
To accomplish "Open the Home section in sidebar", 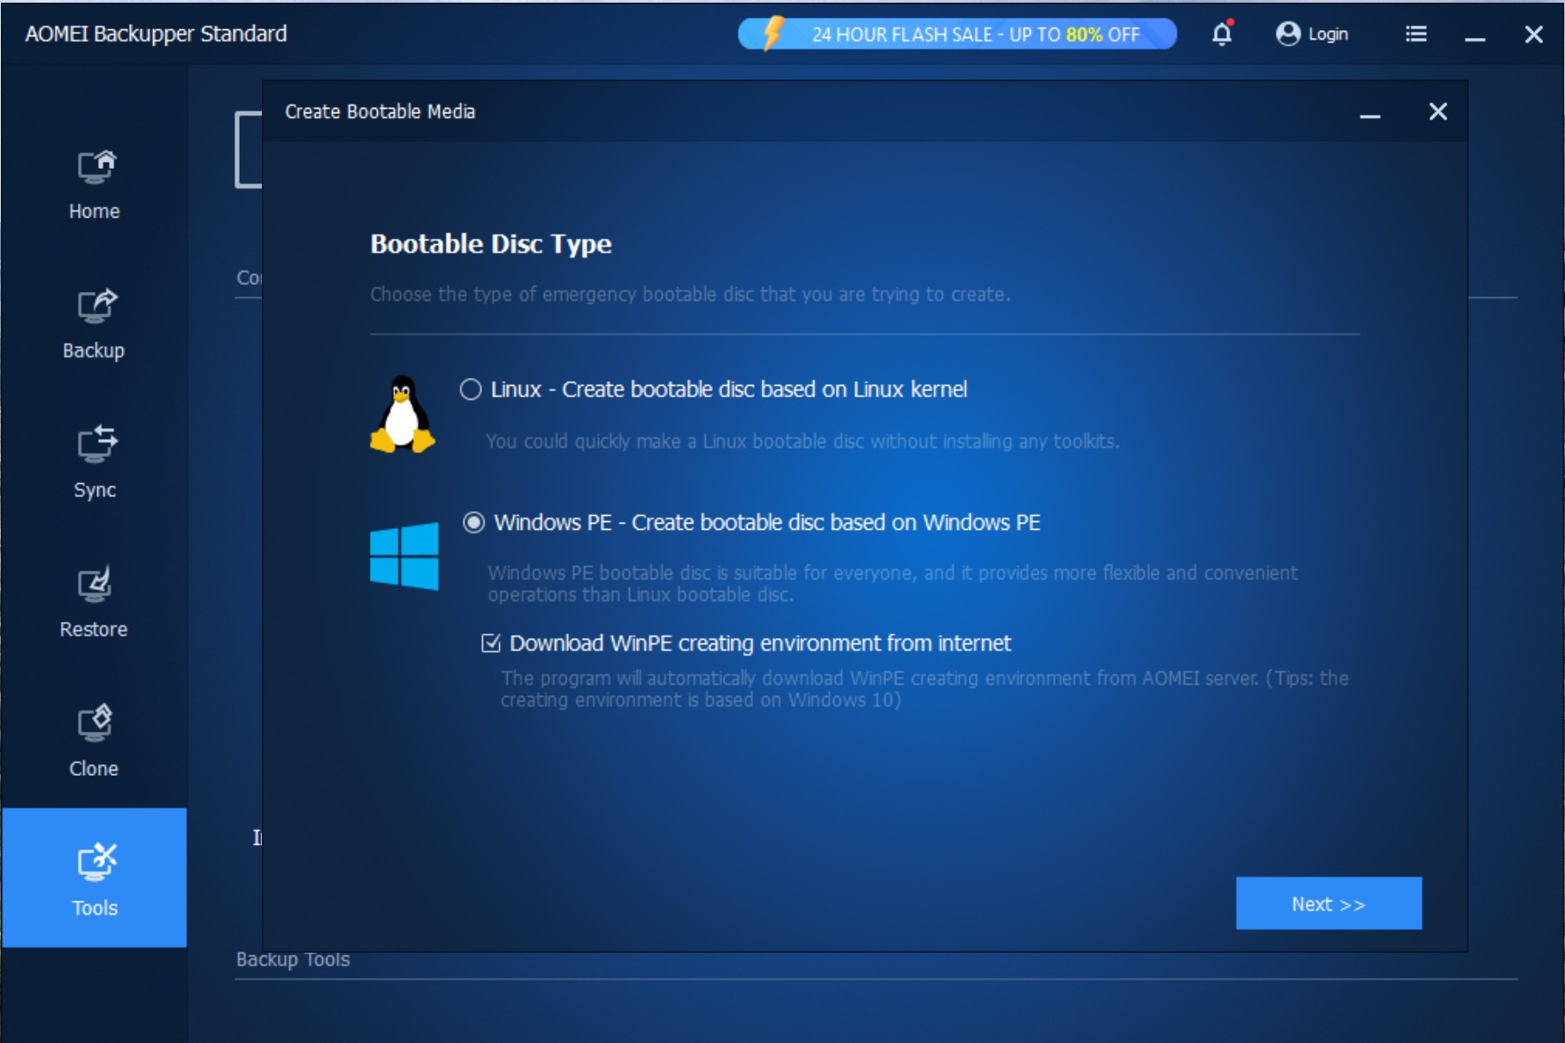I will click(x=95, y=185).
